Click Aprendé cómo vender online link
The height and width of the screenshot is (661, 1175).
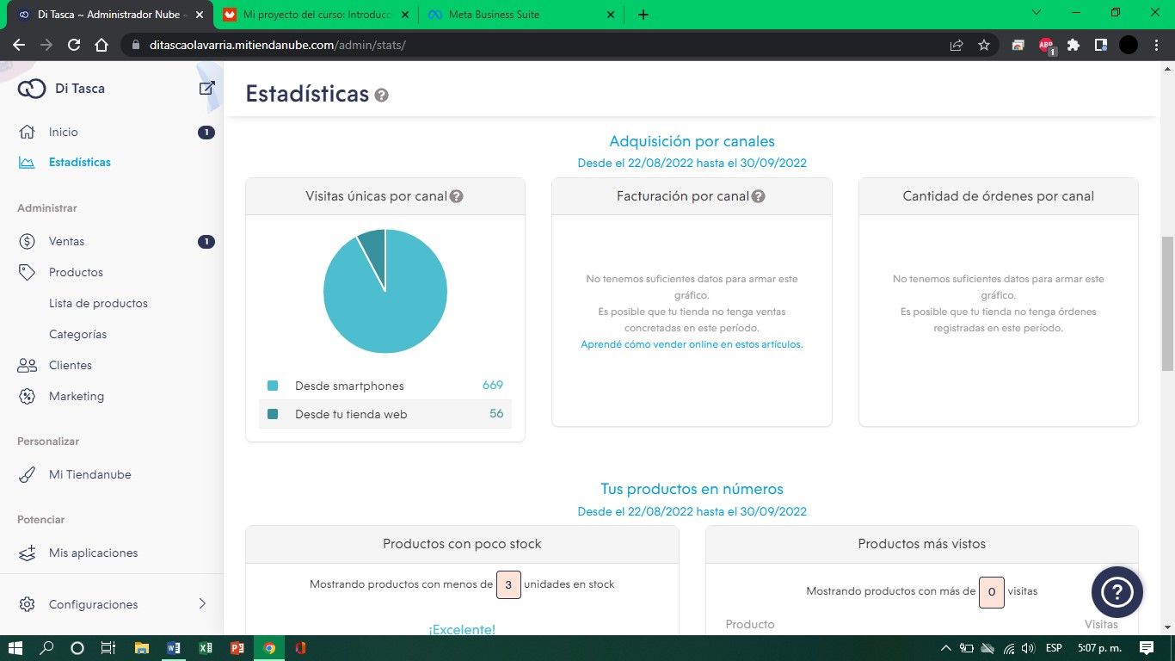point(692,344)
